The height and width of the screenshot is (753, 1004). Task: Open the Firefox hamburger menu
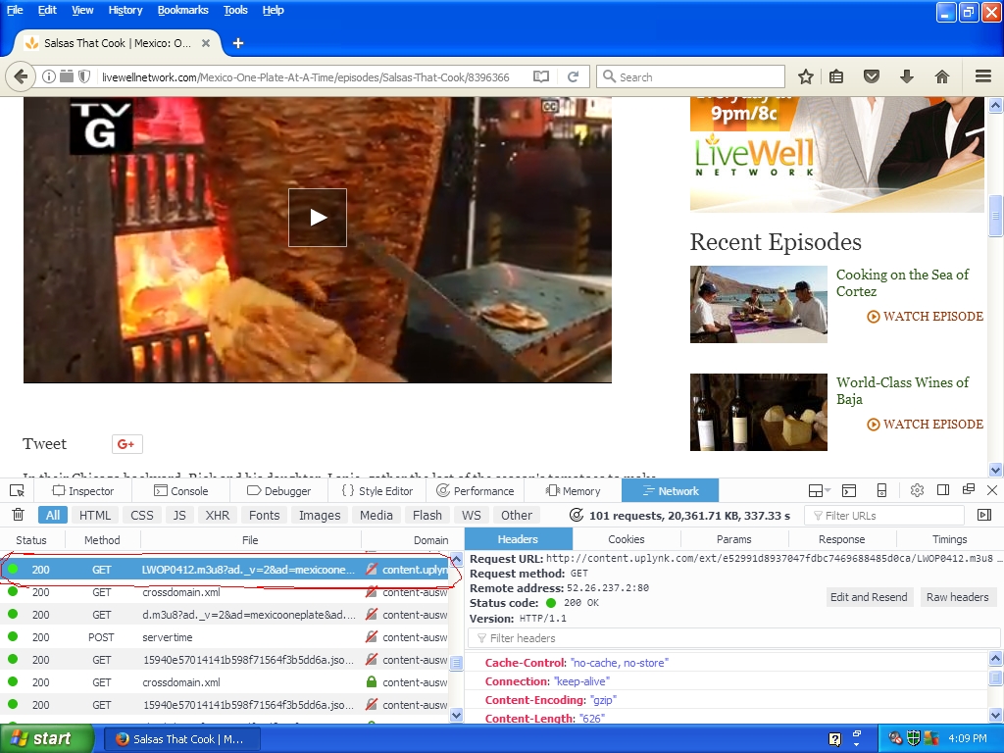(983, 76)
